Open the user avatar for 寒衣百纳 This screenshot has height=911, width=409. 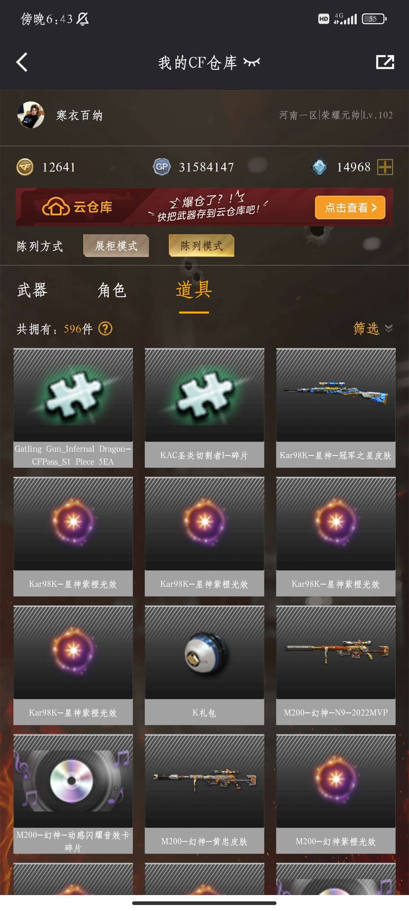coord(31,115)
